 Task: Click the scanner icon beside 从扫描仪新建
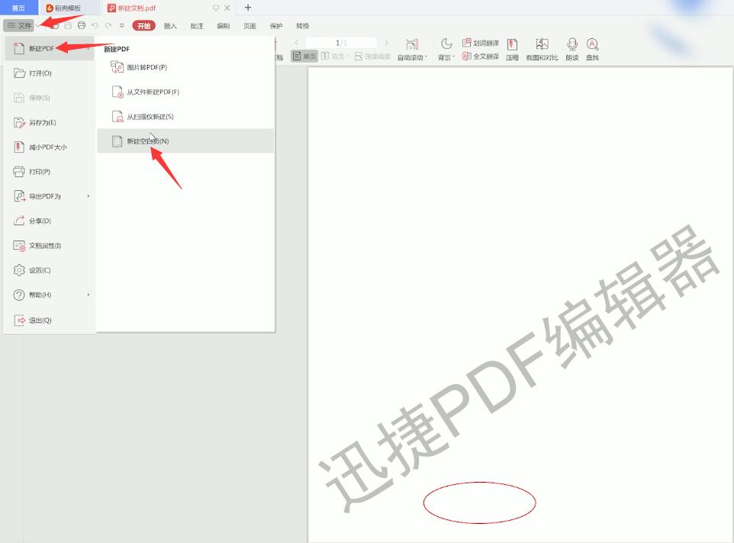tap(117, 117)
